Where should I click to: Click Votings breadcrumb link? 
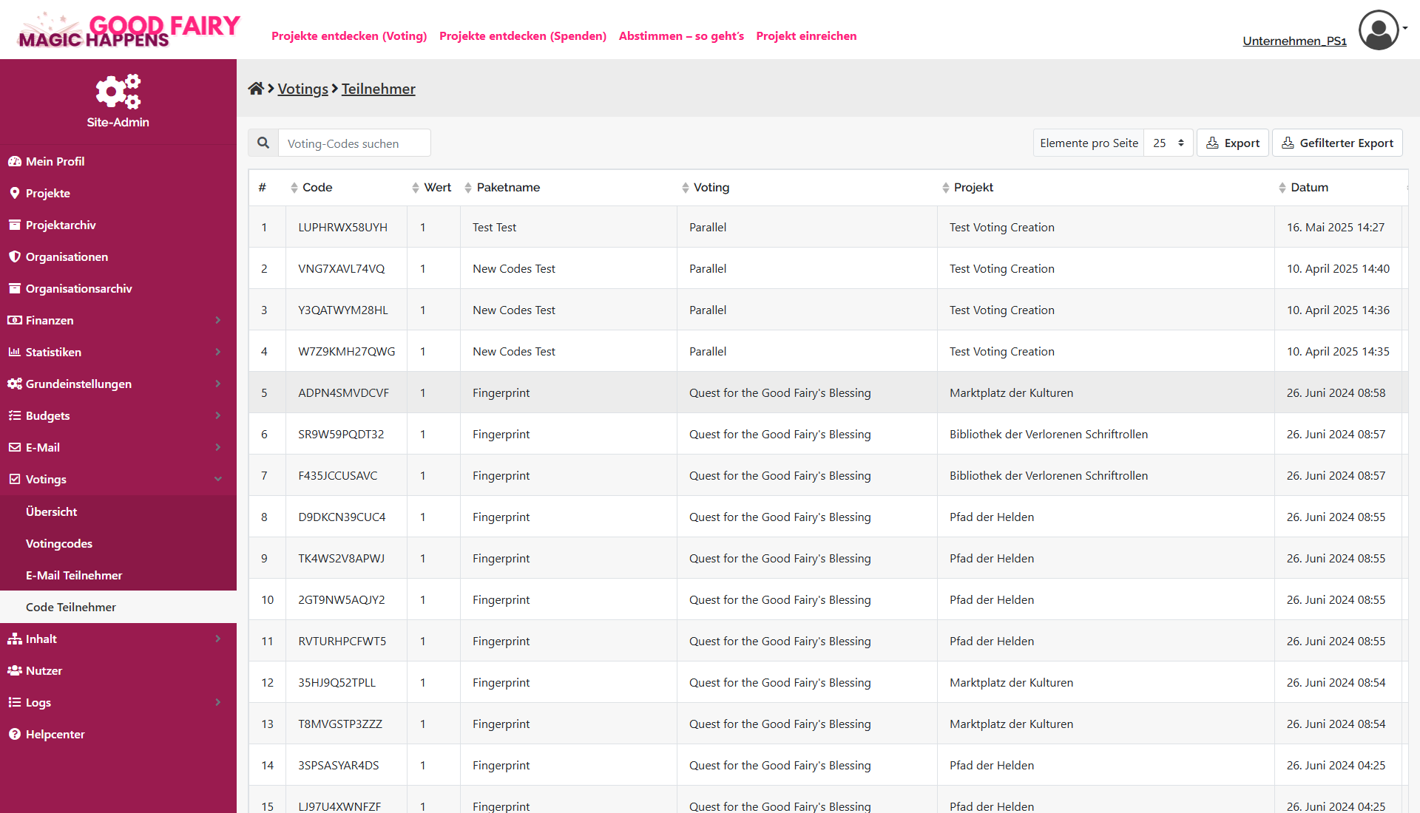click(x=302, y=89)
